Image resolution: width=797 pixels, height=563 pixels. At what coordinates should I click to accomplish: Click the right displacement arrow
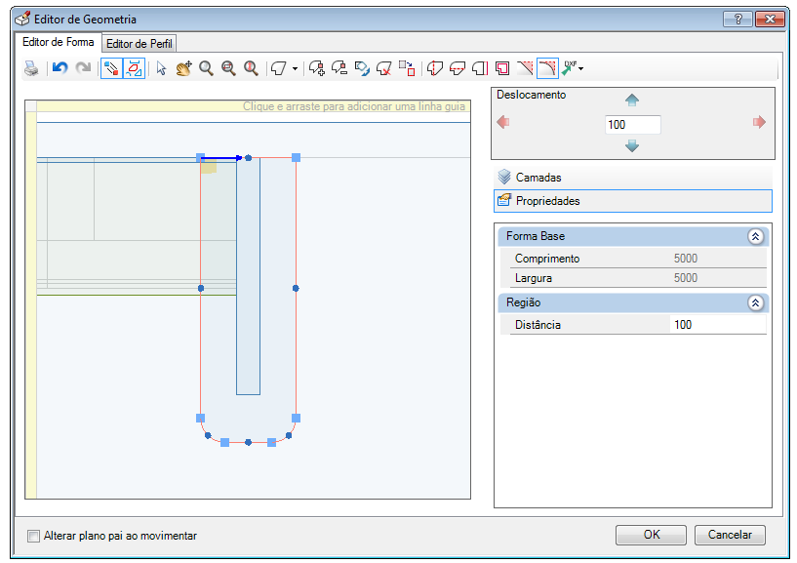point(759,122)
